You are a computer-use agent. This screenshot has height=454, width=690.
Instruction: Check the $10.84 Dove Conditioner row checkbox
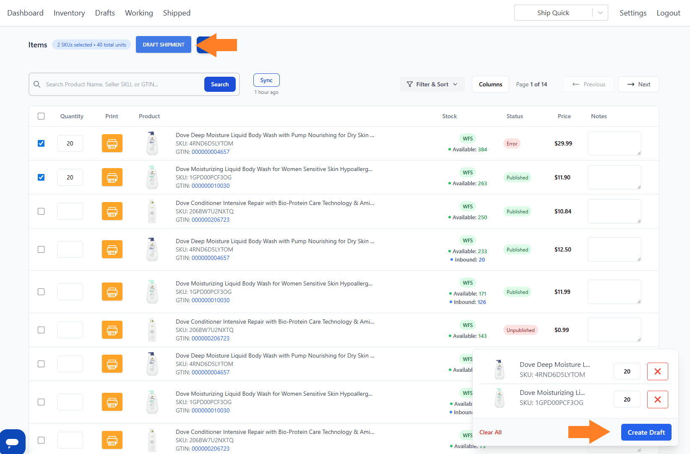41,211
